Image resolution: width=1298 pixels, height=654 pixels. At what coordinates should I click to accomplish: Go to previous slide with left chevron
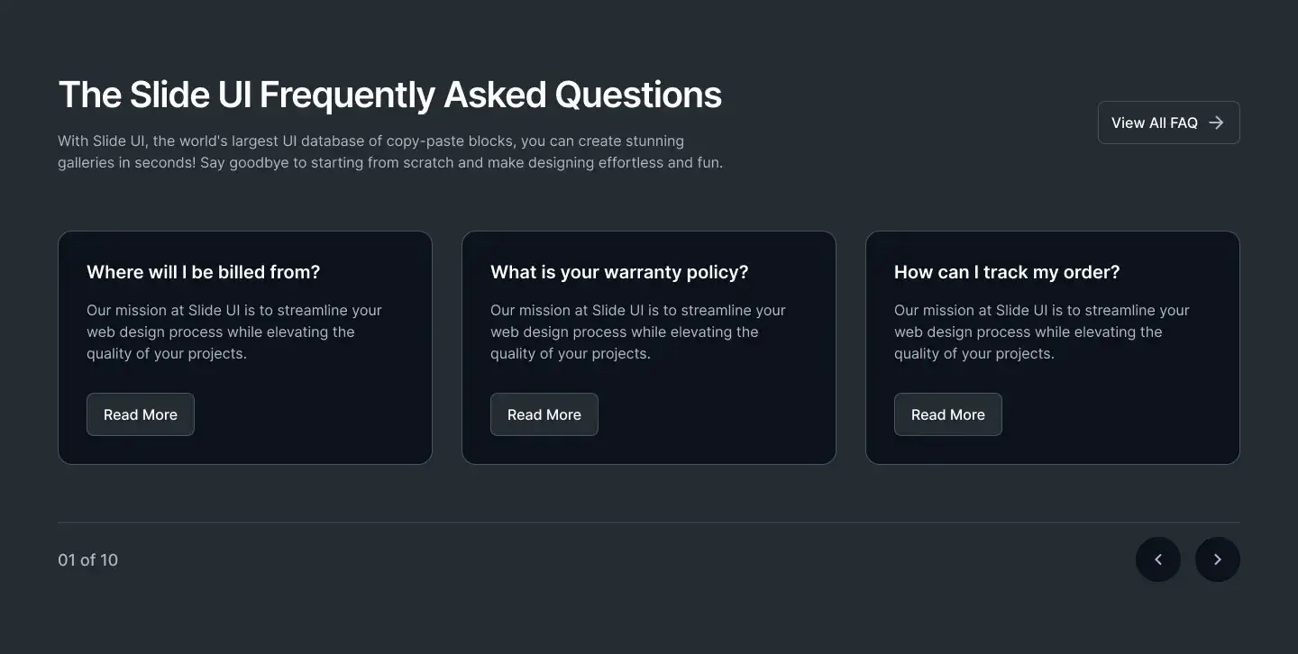coord(1158,559)
